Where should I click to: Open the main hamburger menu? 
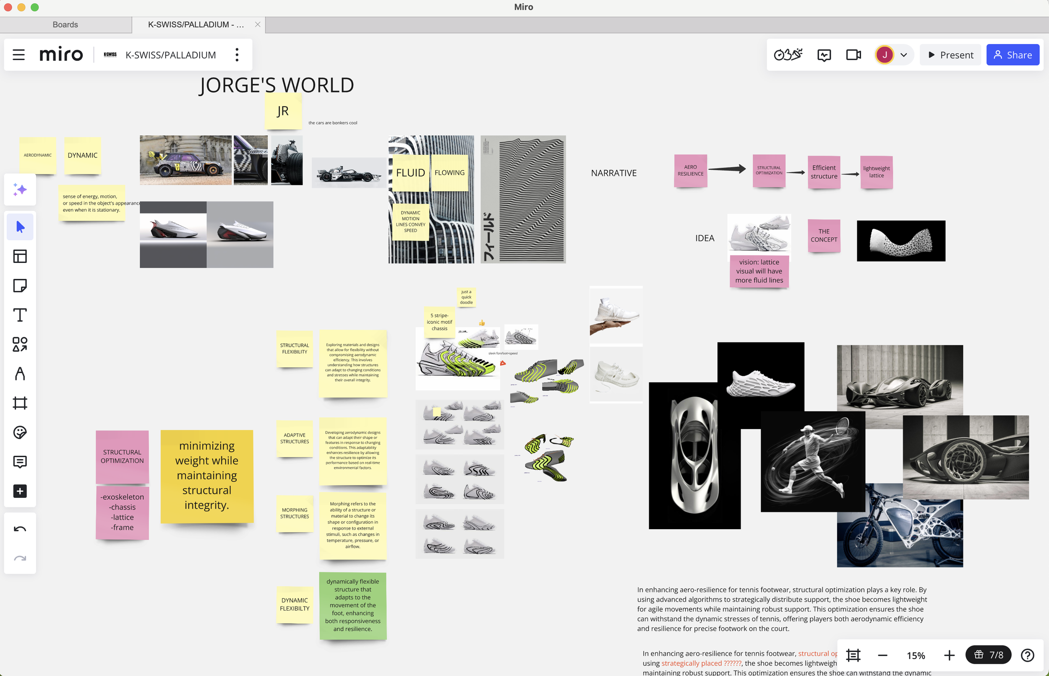(18, 55)
